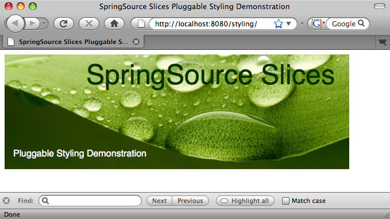The image size is (390, 219).
Task: Find Next match
Action: pos(159,201)
